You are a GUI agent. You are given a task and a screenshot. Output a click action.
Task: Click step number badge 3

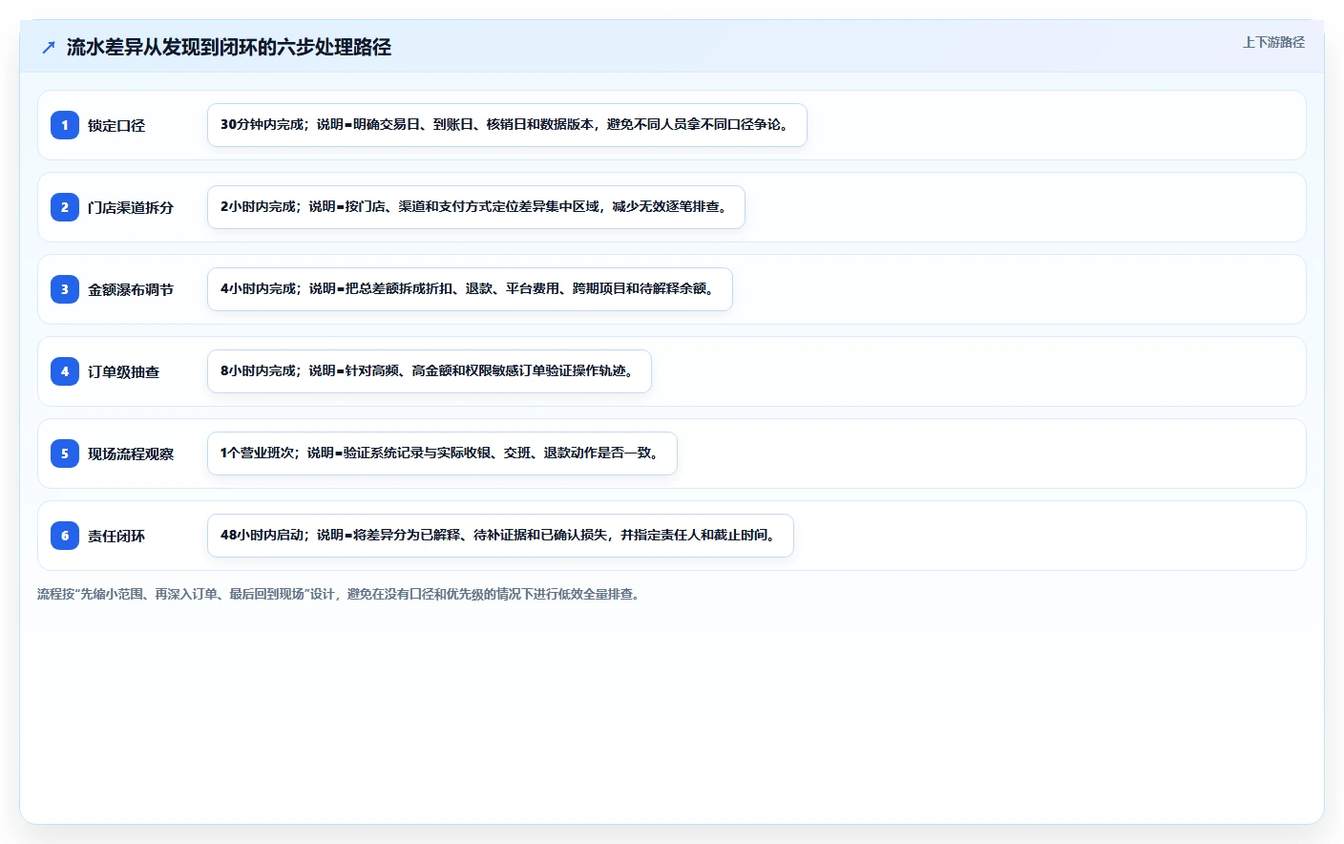65,289
